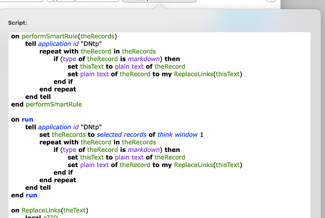The height and width of the screenshot is (218, 325).
Task: Place cursor in blank line above 'on run'
Action: tap(159, 112)
